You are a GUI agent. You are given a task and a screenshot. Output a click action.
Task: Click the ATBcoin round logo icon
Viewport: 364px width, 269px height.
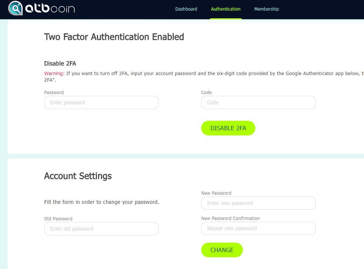click(x=15, y=8)
